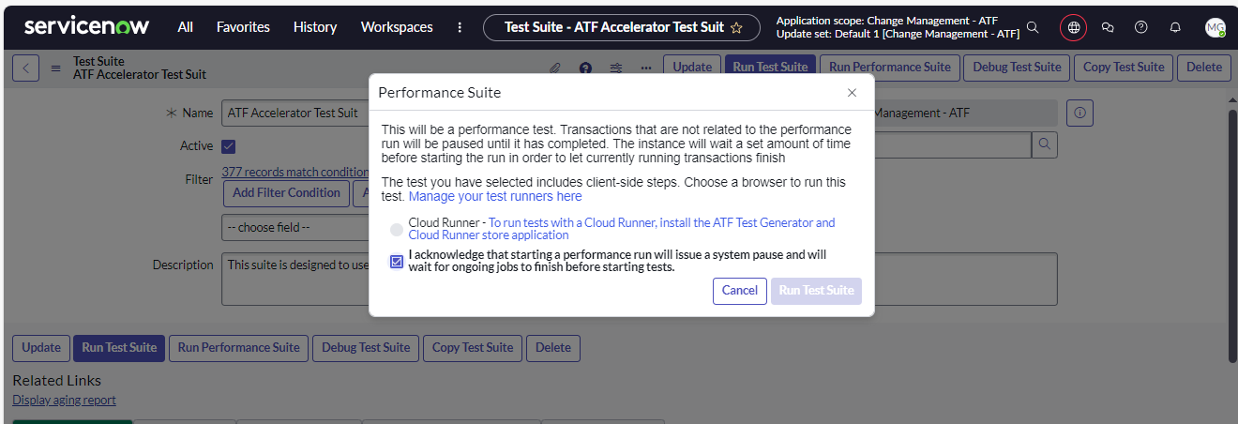Open the Display aging report link
The height and width of the screenshot is (424, 1238).
64,401
